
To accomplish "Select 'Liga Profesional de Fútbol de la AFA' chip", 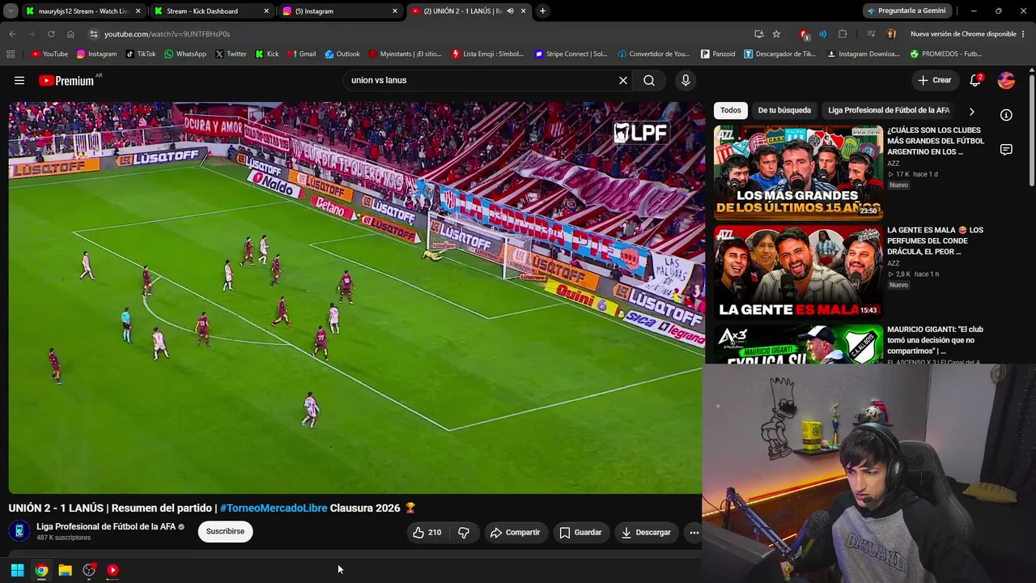I will [889, 110].
